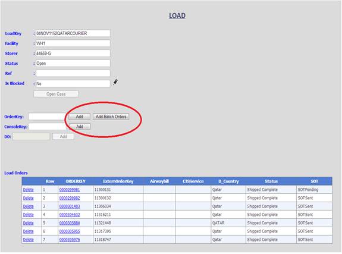Click the Open Case button

tap(56, 94)
